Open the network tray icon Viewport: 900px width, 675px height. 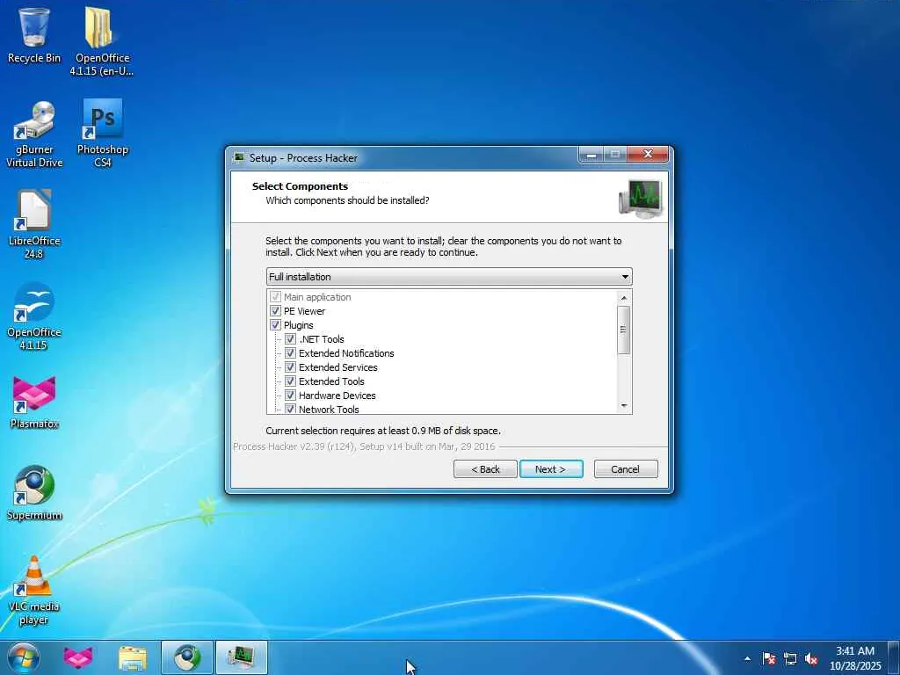pos(790,658)
